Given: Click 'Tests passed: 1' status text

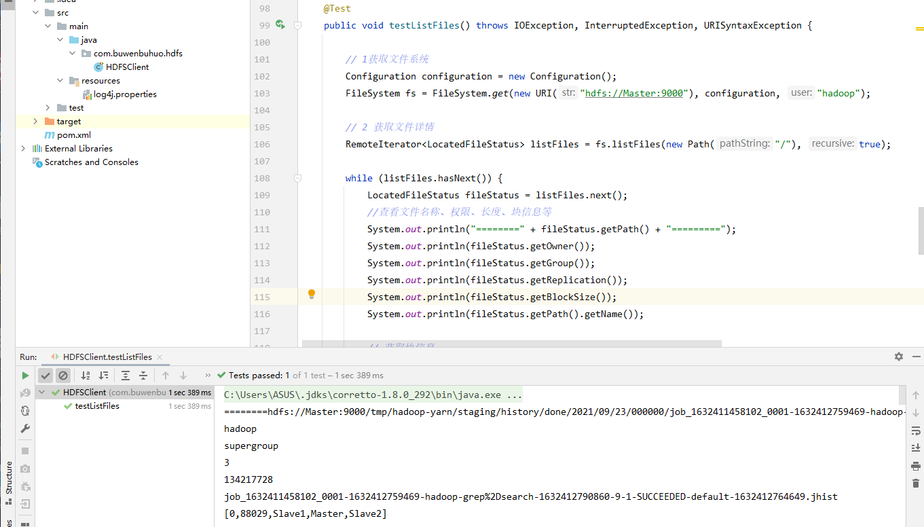Looking at the screenshot, I should 259,375.
